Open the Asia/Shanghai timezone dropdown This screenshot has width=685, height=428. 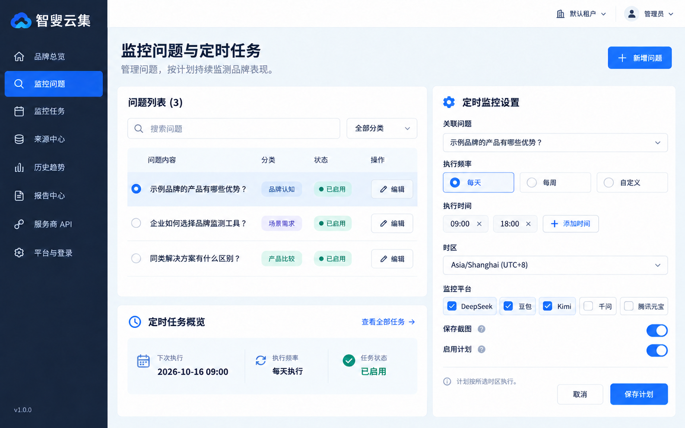tap(555, 265)
